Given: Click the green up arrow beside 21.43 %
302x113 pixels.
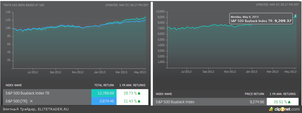Looking at the screenshot, I should coord(139,101).
